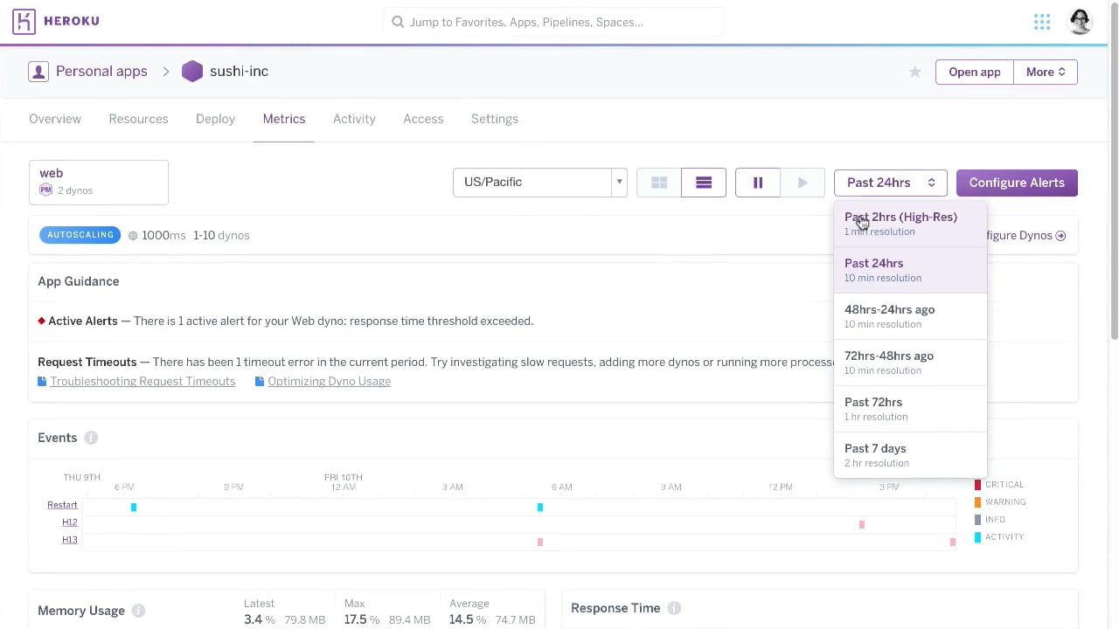
Task: Click the Configure Alerts button
Action: pos(1017,183)
